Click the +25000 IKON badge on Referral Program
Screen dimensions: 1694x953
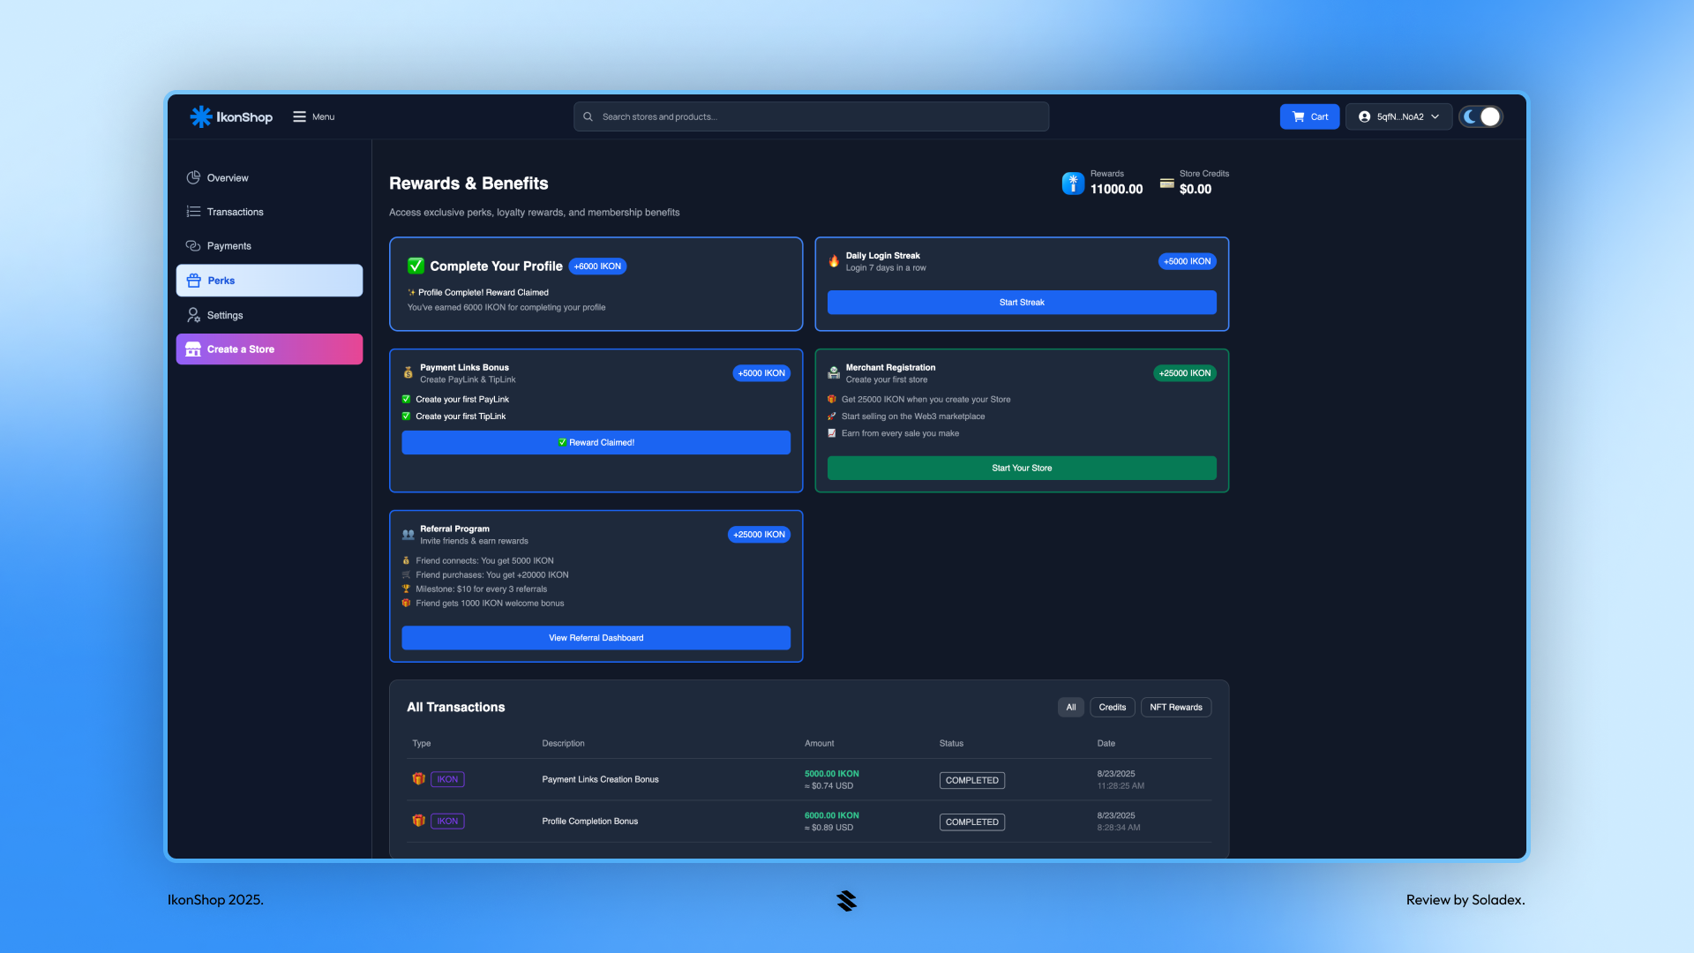[759, 535]
